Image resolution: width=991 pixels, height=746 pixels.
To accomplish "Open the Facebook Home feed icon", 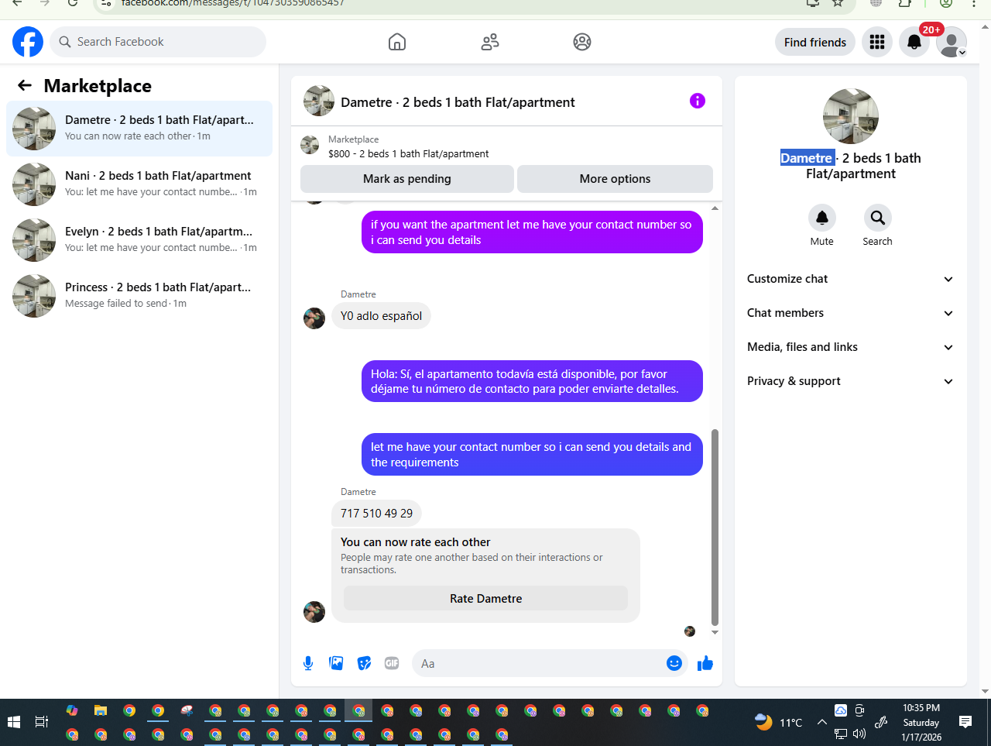I will (x=397, y=42).
